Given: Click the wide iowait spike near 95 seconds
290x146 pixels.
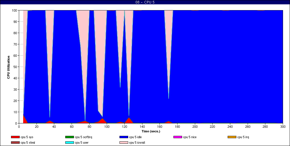Looking at the screenshot, I should coord(100,46).
